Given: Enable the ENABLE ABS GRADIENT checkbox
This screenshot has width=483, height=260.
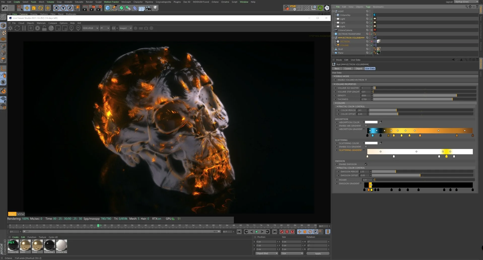Looking at the screenshot, I should coord(366,126).
